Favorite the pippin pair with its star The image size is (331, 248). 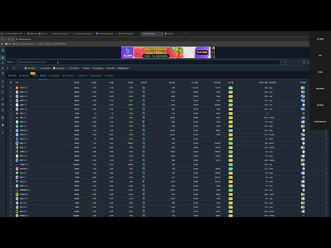11,105
